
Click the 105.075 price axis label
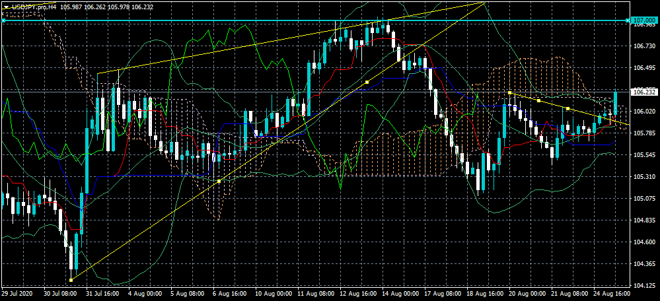[643, 199]
